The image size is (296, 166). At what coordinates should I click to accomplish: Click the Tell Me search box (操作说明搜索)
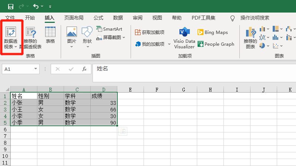click(255, 18)
